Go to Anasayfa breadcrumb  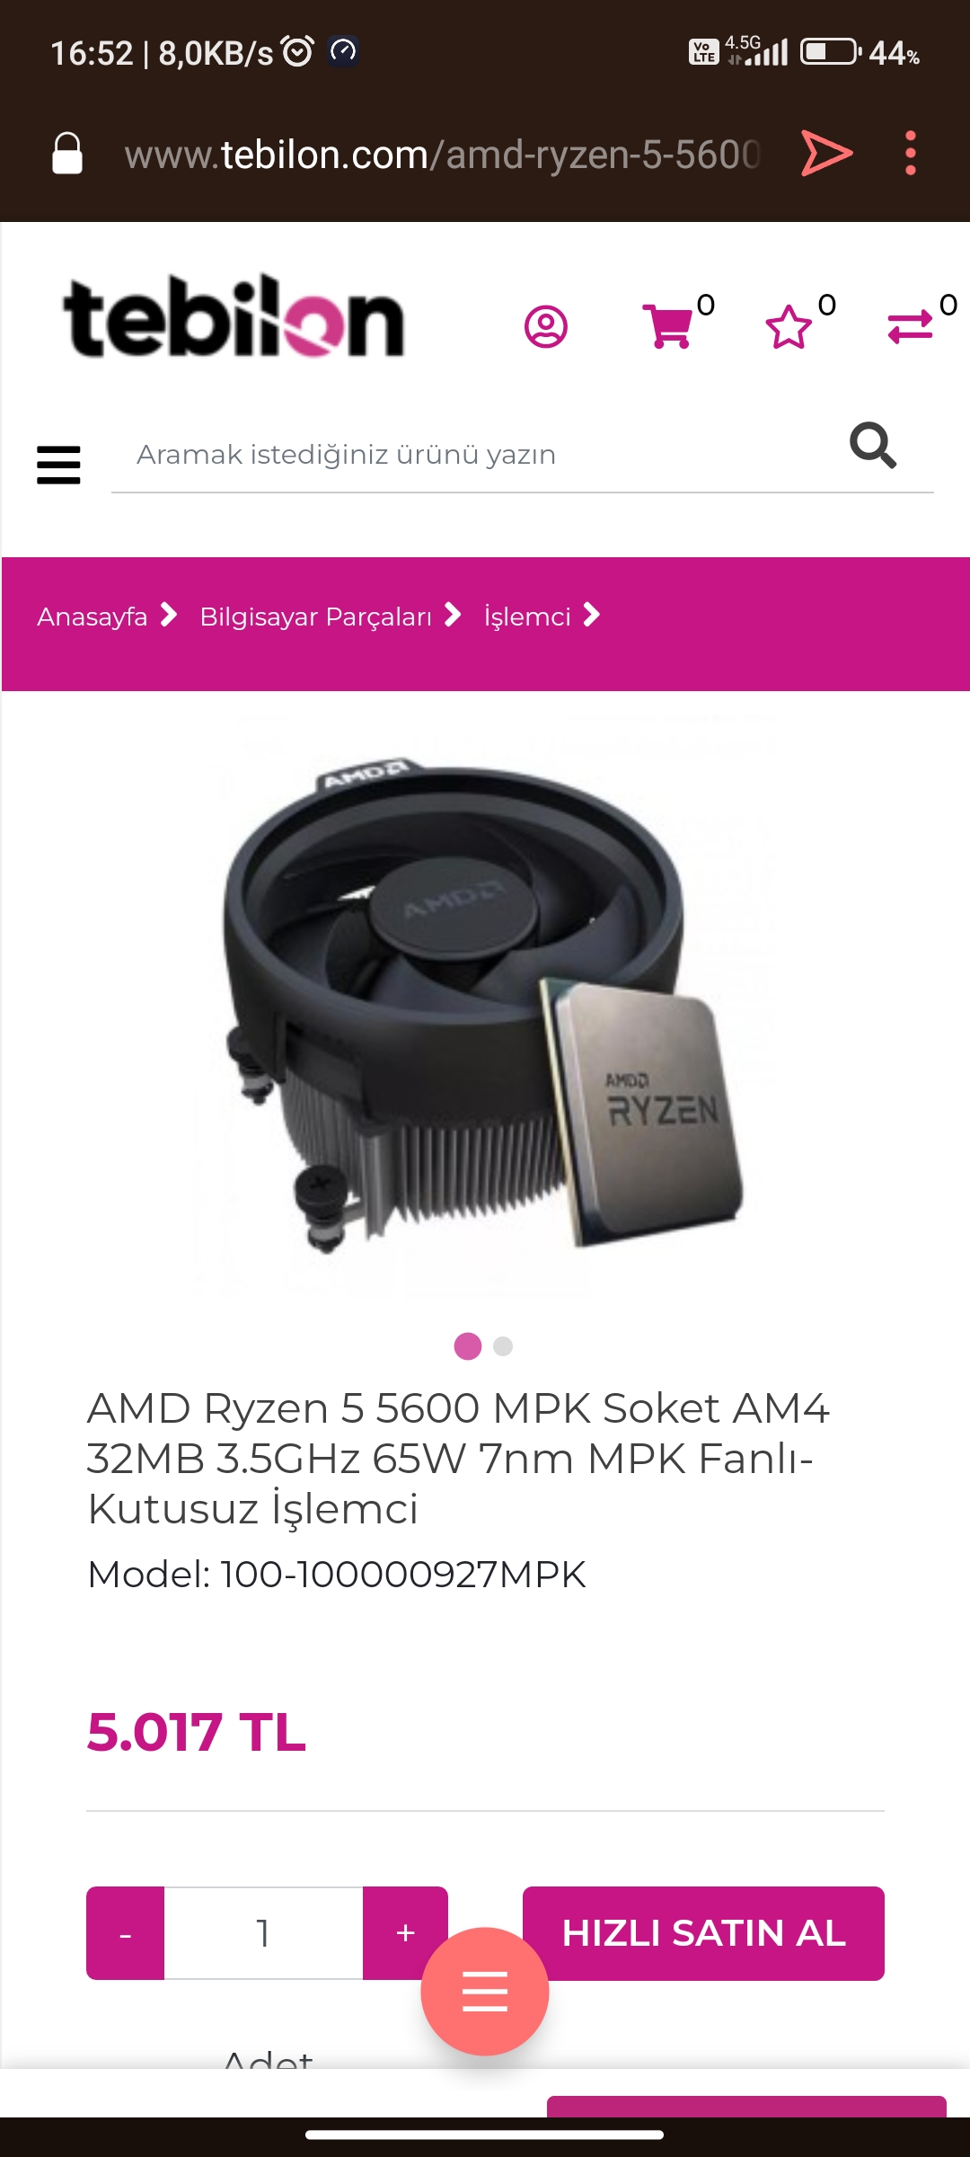click(x=93, y=617)
